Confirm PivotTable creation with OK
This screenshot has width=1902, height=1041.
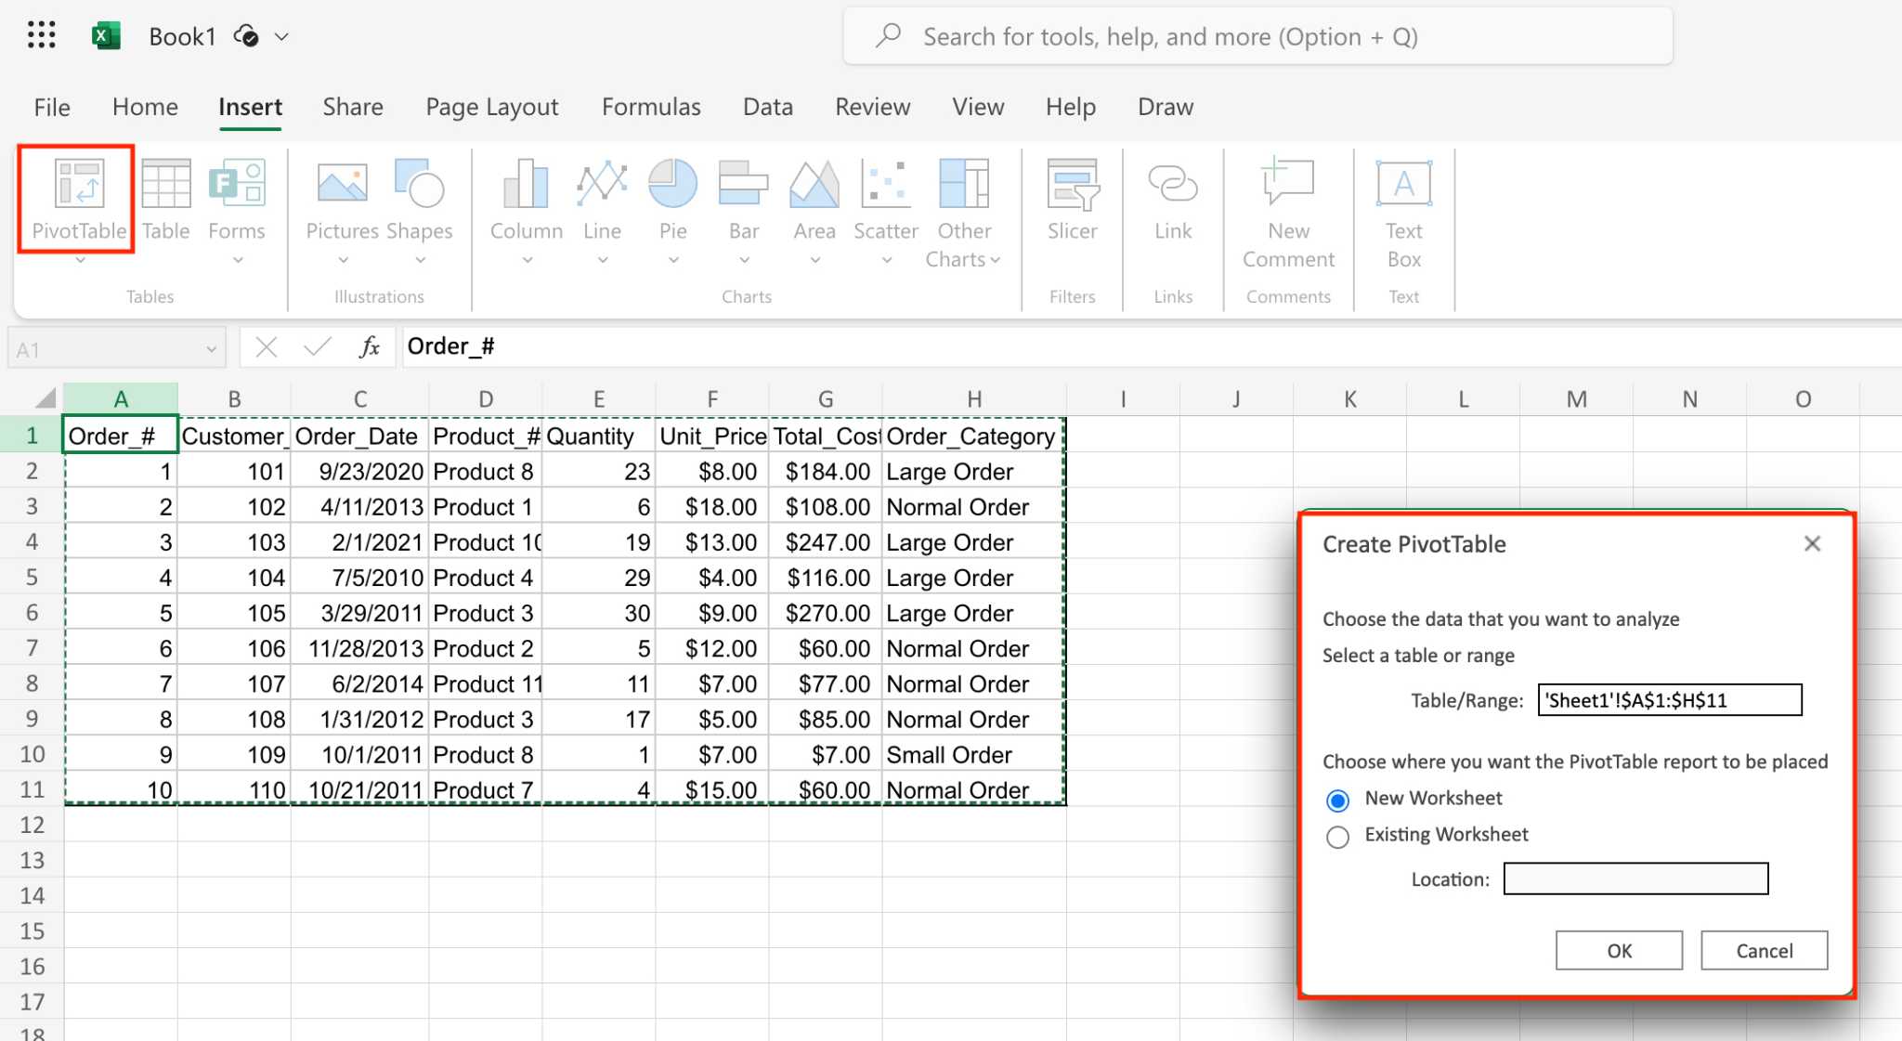click(x=1619, y=950)
